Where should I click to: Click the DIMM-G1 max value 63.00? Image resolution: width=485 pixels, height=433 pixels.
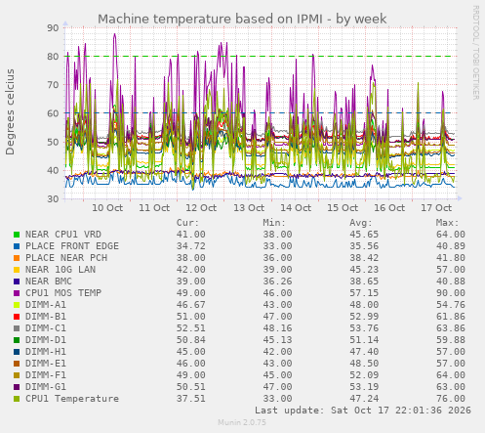[x=451, y=387]
